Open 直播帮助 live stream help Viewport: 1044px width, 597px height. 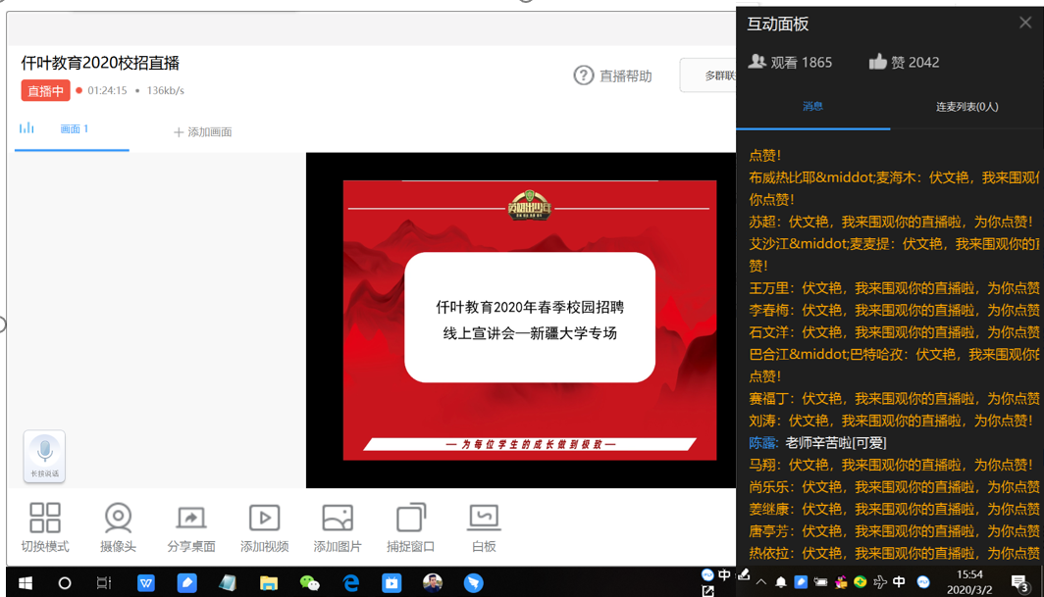click(x=612, y=75)
